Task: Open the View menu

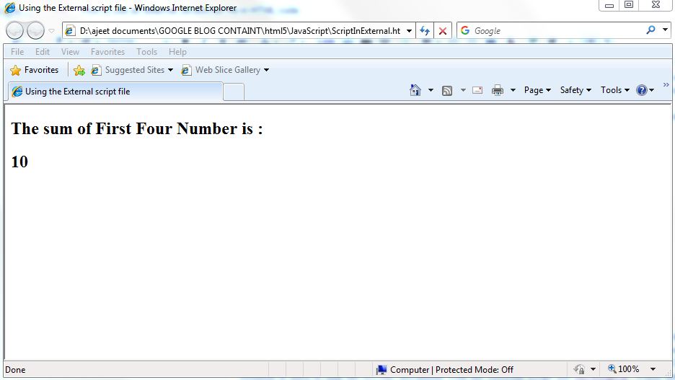Action: pyautogui.click(x=70, y=52)
